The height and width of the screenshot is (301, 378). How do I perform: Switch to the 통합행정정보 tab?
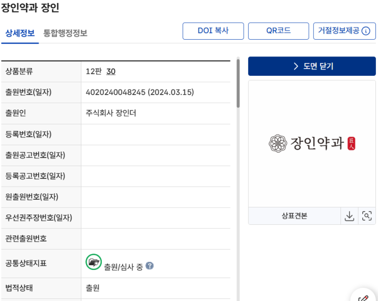[65, 34]
